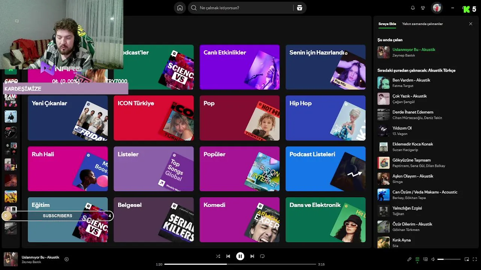This screenshot has width=481, height=270.
Task: Open the Hip Hop category card
Action: coord(325,118)
